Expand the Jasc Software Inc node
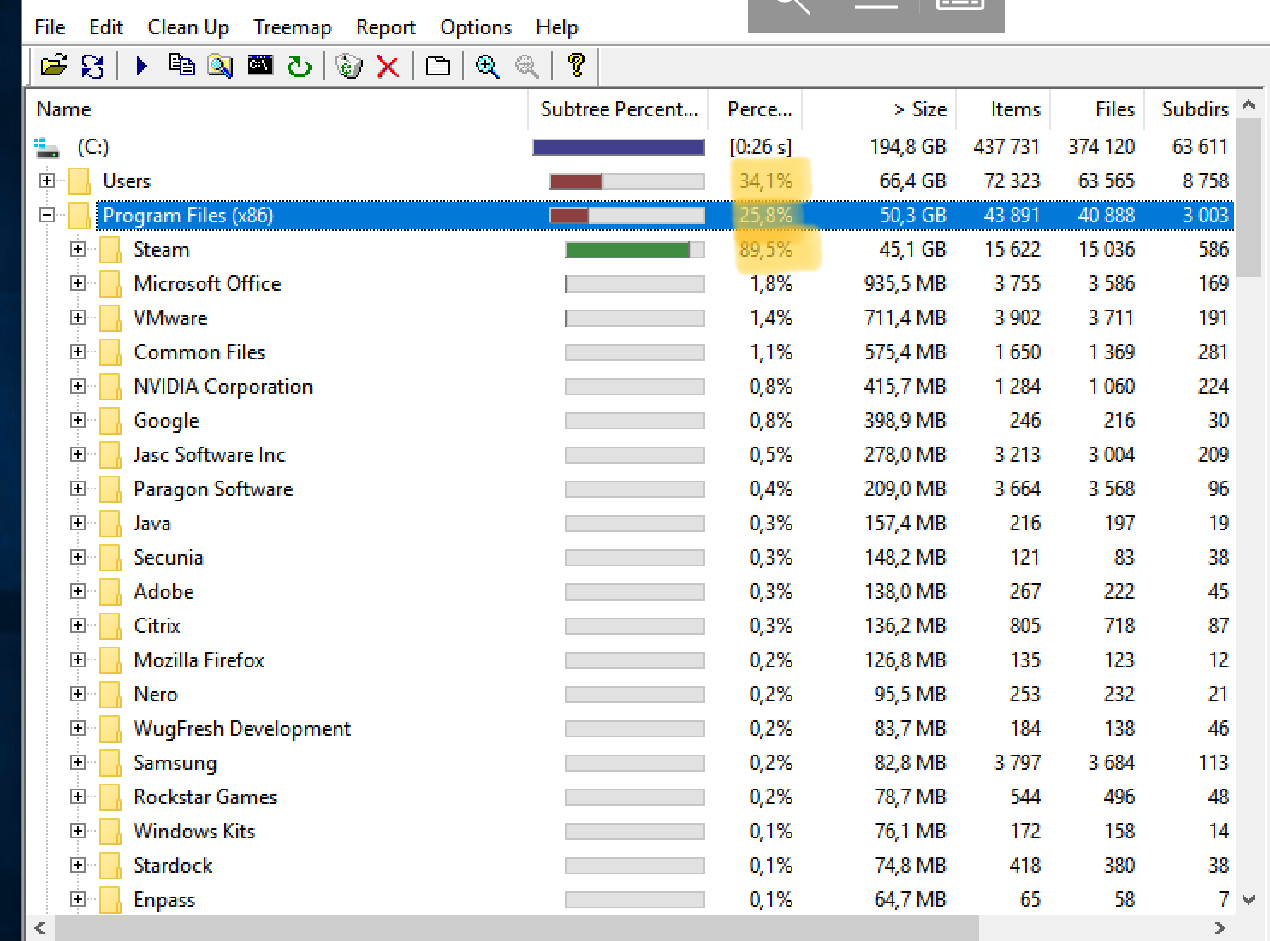The height and width of the screenshot is (941, 1270). click(x=78, y=454)
